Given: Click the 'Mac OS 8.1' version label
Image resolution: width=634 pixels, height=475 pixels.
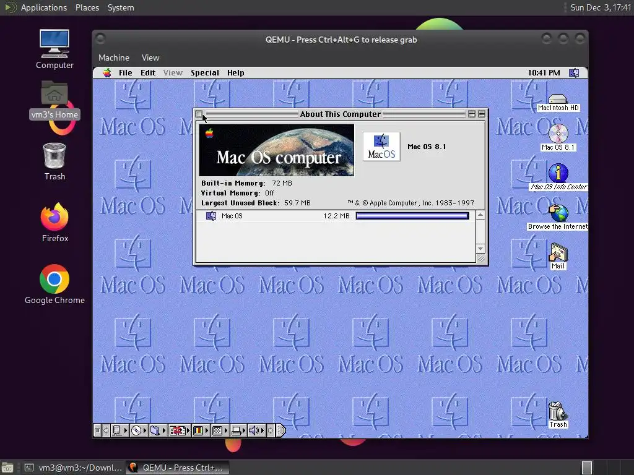Looking at the screenshot, I should coord(427,147).
